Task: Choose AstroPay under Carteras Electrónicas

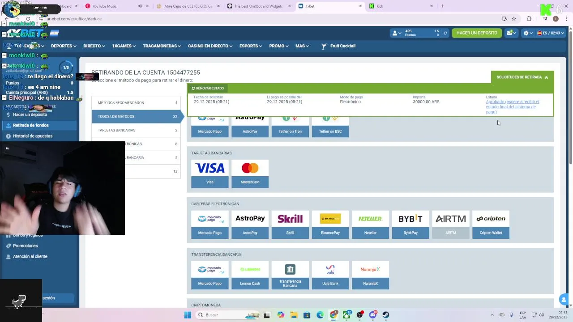Action: 250,225
